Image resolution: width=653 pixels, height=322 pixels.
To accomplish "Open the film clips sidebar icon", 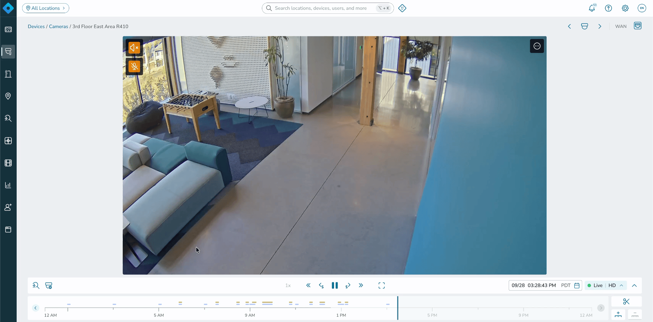I will click(8, 163).
